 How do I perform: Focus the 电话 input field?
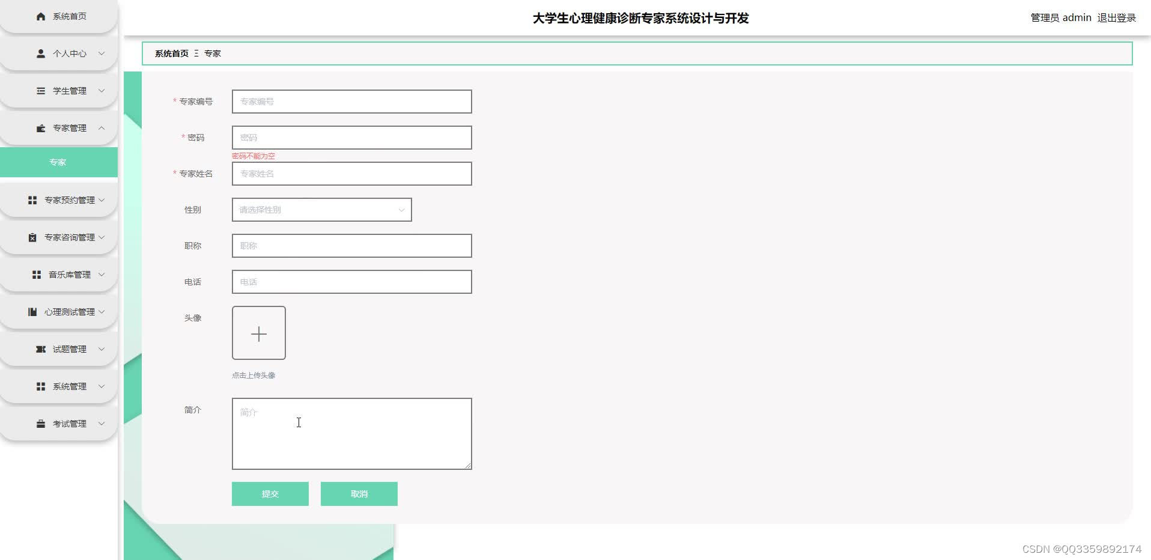pyautogui.click(x=352, y=282)
